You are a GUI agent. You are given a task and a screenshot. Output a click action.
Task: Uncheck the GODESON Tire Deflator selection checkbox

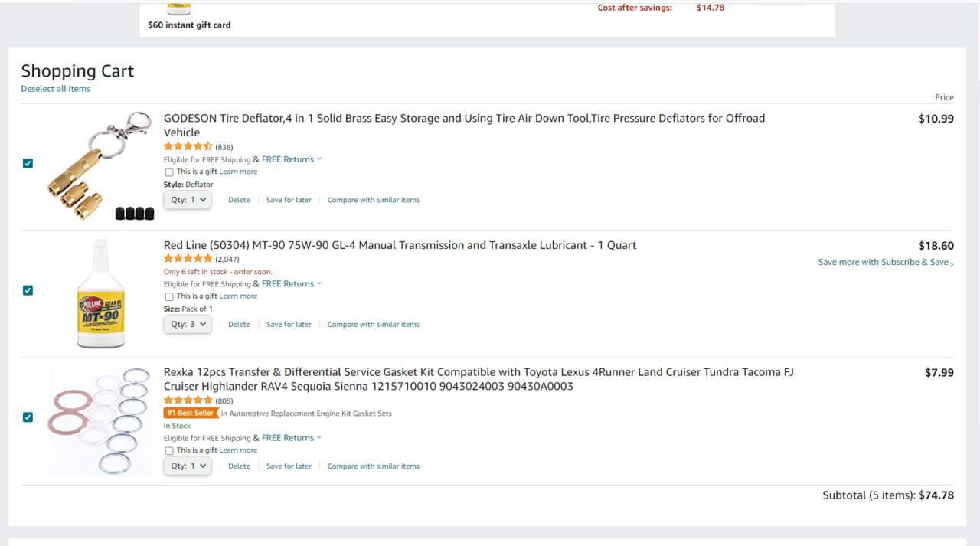coord(28,163)
